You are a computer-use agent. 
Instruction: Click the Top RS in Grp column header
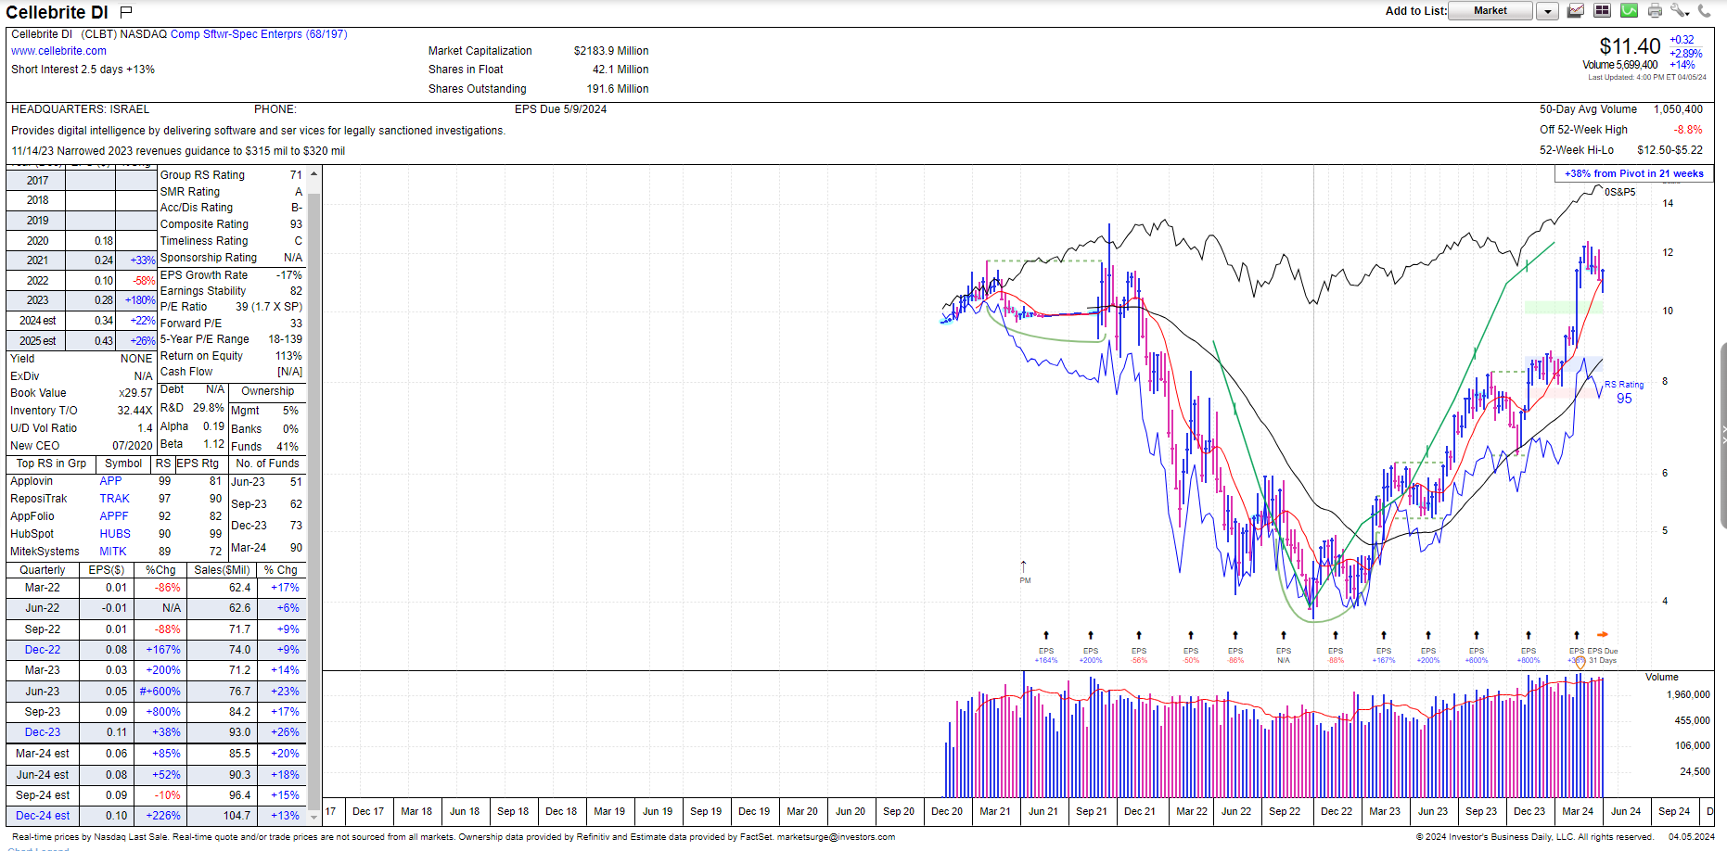click(51, 464)
